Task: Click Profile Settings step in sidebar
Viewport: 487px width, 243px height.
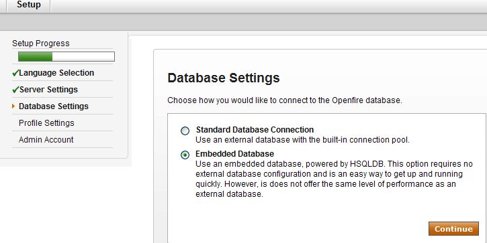Action: pos(46,123)
